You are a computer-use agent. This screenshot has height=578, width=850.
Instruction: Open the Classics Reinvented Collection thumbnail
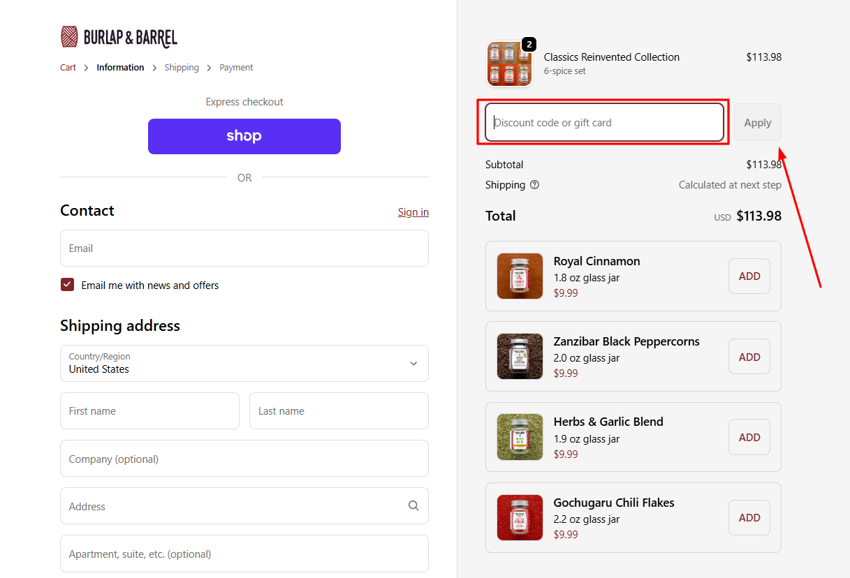[510, 64]
